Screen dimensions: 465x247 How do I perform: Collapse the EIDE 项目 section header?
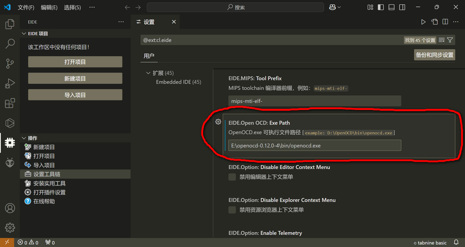[x=75, y=34]
